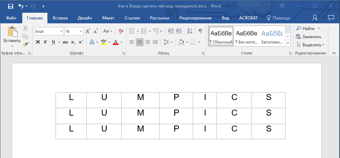
Task: Open the Вставка ribbon tab
Action: [x=60, y=18]
